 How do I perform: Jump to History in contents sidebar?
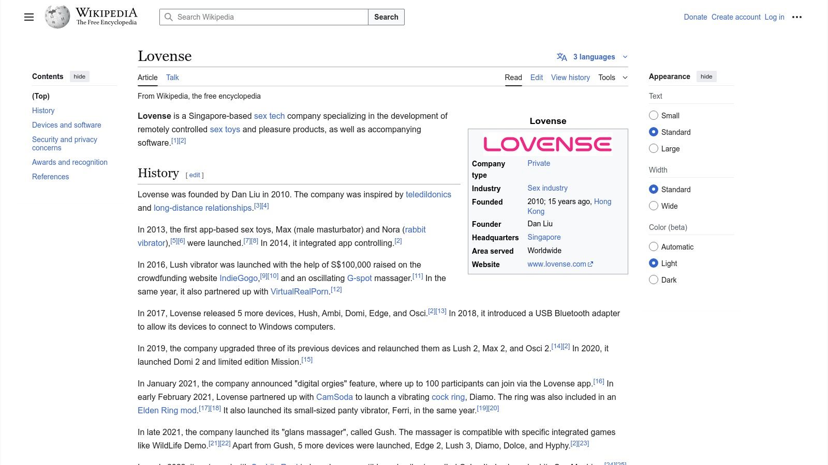43,111
